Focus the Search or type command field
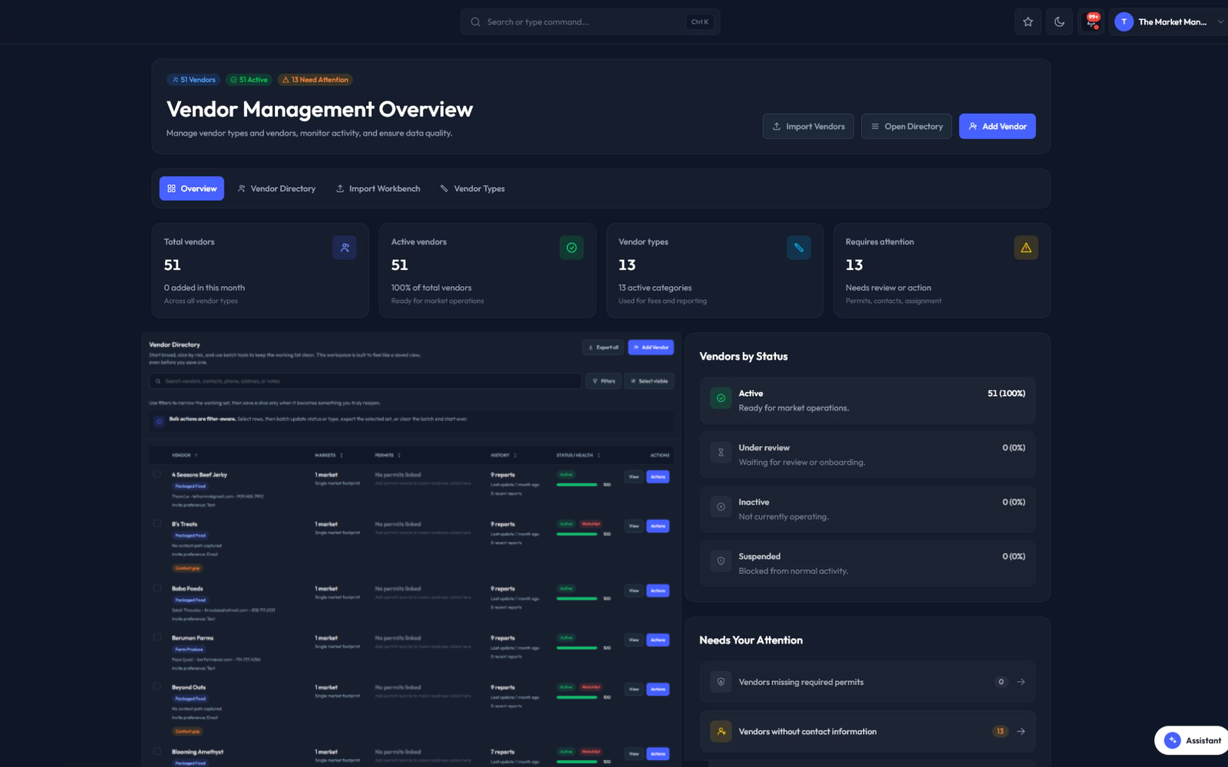1228x767 pixels. (590, 22)
